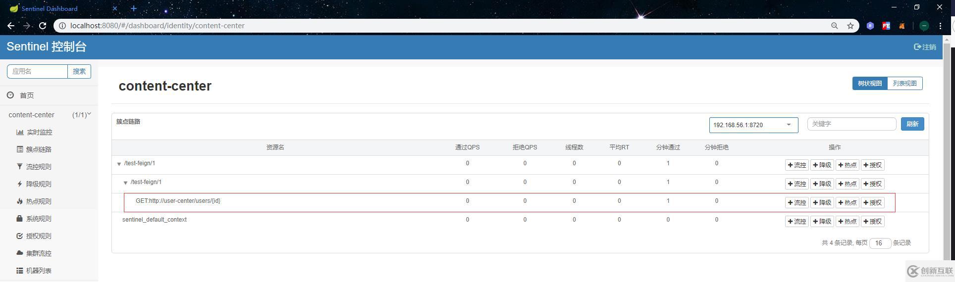955x282 pixels.
Task: Add 授权 rule for sentinel_default_context
Action: click(873, 222)
